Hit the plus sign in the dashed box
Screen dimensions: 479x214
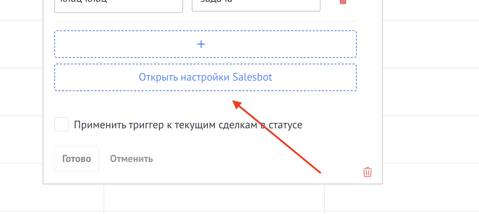(x=201, y=44)
